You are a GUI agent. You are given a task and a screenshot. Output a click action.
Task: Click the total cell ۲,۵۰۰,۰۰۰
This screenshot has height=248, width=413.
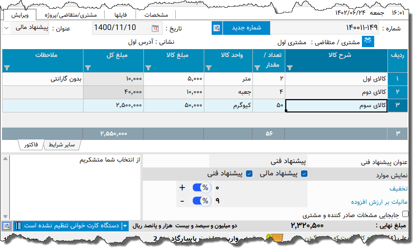click(113, 106)
